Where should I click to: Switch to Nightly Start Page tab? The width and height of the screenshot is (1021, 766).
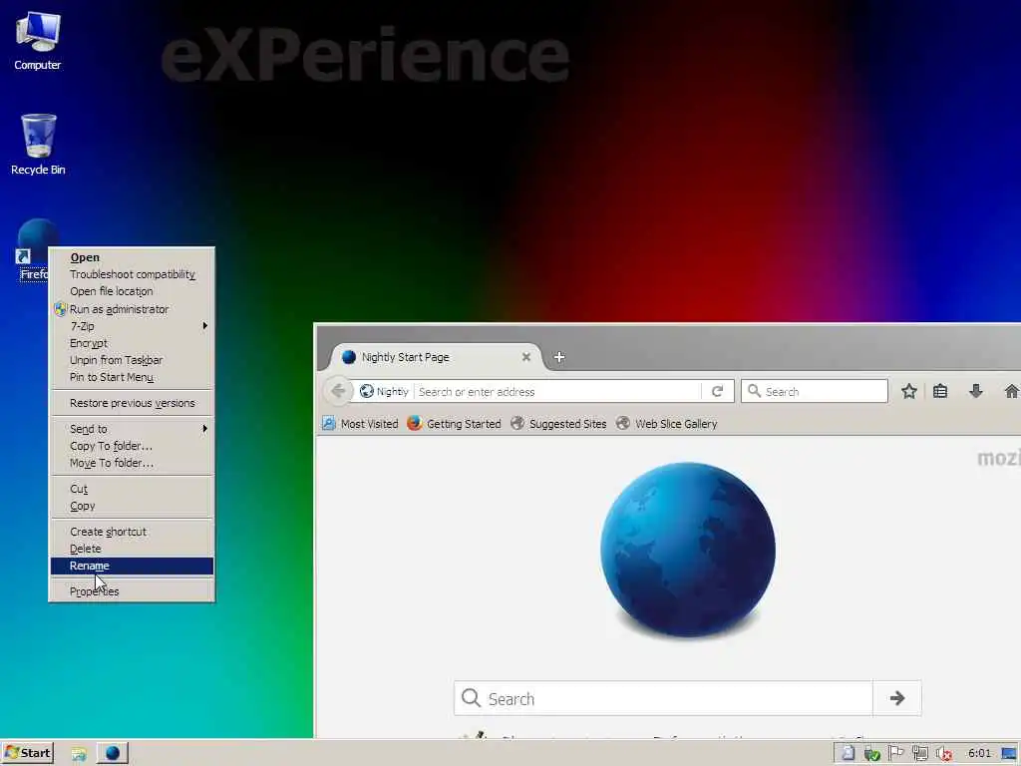pyautogui.click(x=435, y=357)
